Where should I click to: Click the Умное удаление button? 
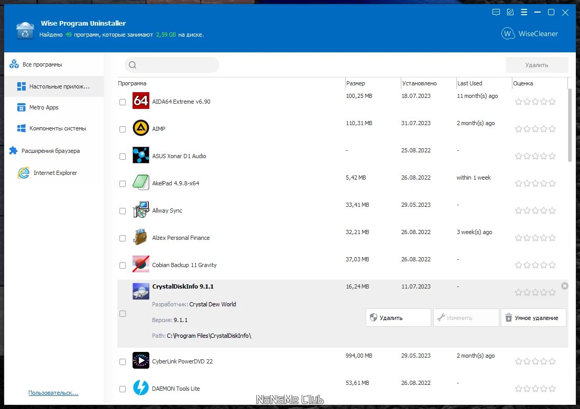point(533,318)
